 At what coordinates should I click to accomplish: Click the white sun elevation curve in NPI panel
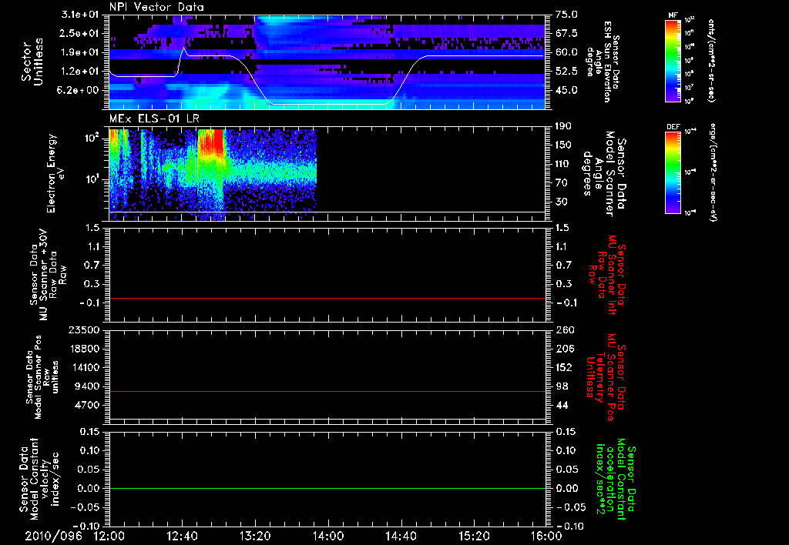point(327,104)
